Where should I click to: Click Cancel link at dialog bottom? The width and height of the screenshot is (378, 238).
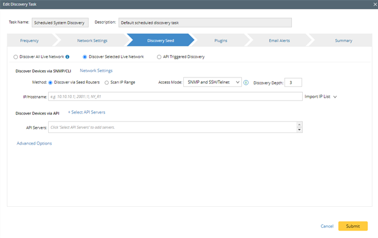(327, 226)
